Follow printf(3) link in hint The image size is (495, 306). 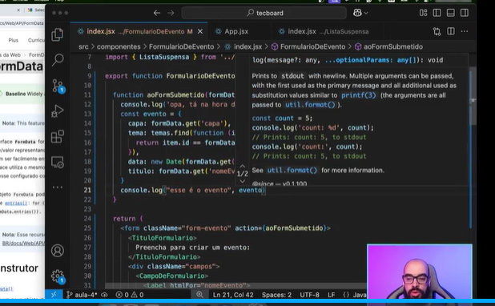click(x=359, y=95)
